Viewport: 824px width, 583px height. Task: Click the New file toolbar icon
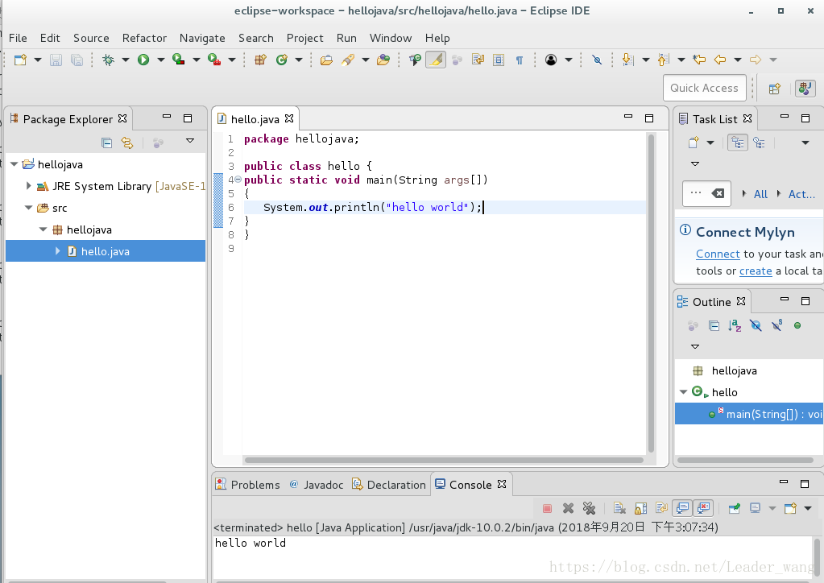click(x=20, y=60)
